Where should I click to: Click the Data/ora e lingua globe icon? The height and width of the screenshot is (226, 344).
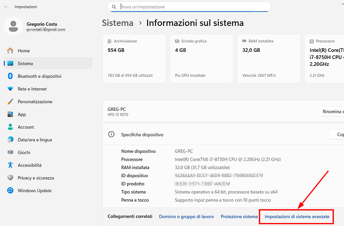(x=10, y=140)
